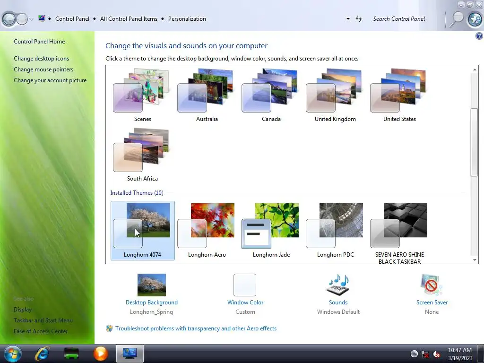This screenshot has width=484, height=363.
Task: Click the Control Panel address bar icon
Action: pos(42,18)
